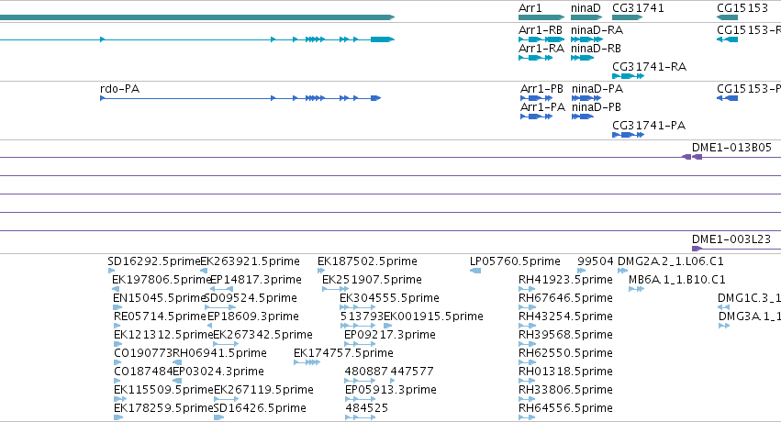Click the RH01318.5prime EST label
Viewport: 781px width, 422px height.
[565, 372]
